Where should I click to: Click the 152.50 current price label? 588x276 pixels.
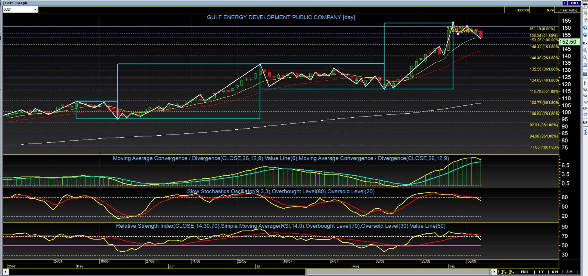coord(569,42)
